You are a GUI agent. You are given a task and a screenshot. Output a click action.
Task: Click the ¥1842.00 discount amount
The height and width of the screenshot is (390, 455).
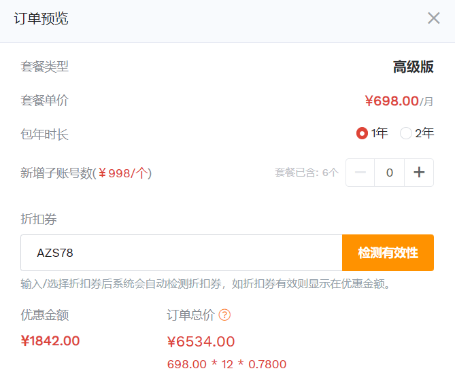pos(50,340)
